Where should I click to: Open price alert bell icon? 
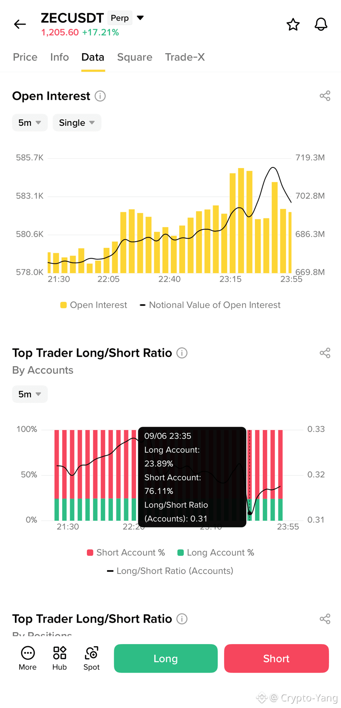321,24
